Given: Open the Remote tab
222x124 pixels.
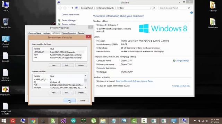Looking at the screenshot, I should click(81, 33).
